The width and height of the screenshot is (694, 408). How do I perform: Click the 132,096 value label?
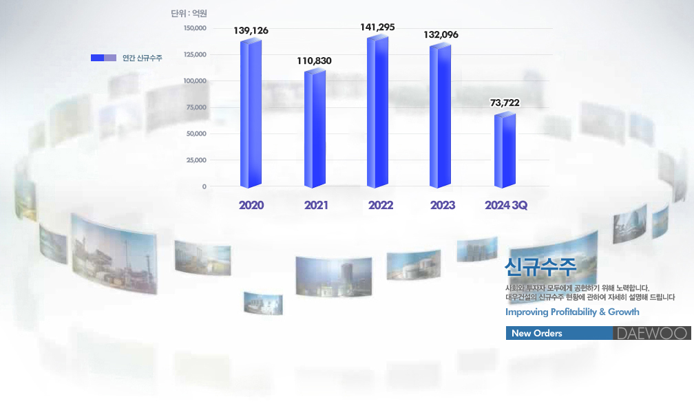point(441,34)
